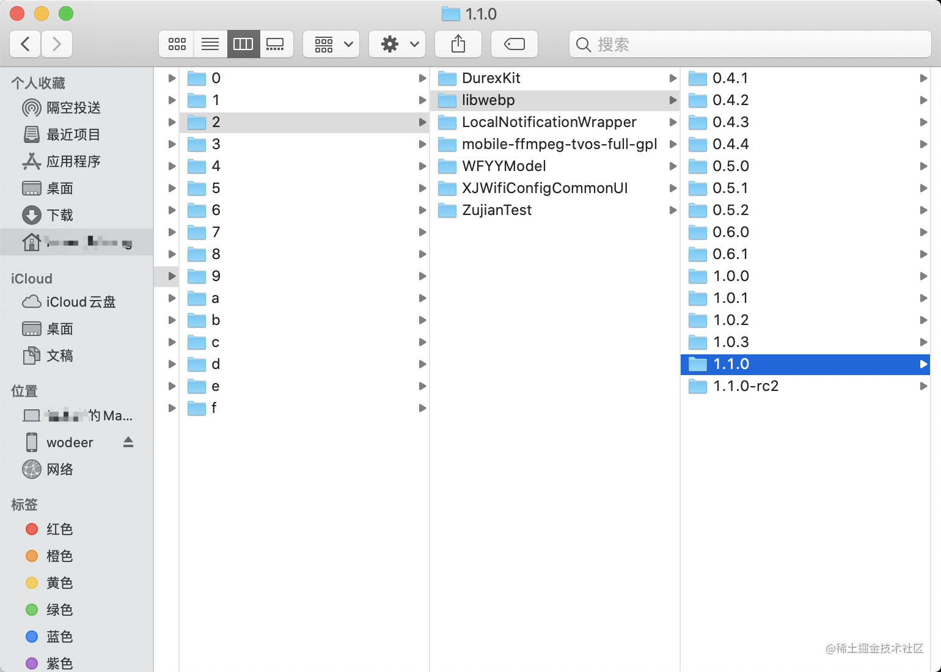Select the 1.1.0-rc2 folder
The height and width of the screenshot is (672, 941).
pos(747,386)
